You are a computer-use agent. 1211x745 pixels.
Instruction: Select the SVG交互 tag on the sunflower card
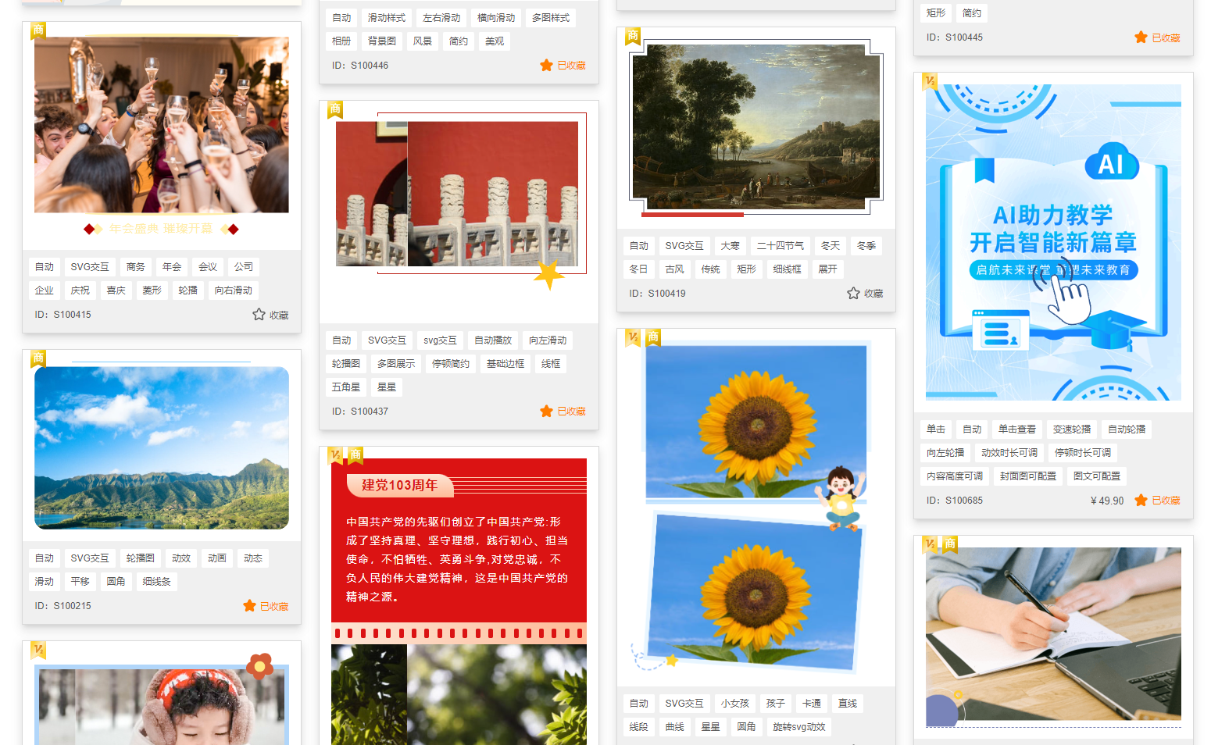click(x=684, y=703)
